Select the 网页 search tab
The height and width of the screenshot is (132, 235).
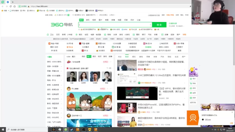point(81,20)
